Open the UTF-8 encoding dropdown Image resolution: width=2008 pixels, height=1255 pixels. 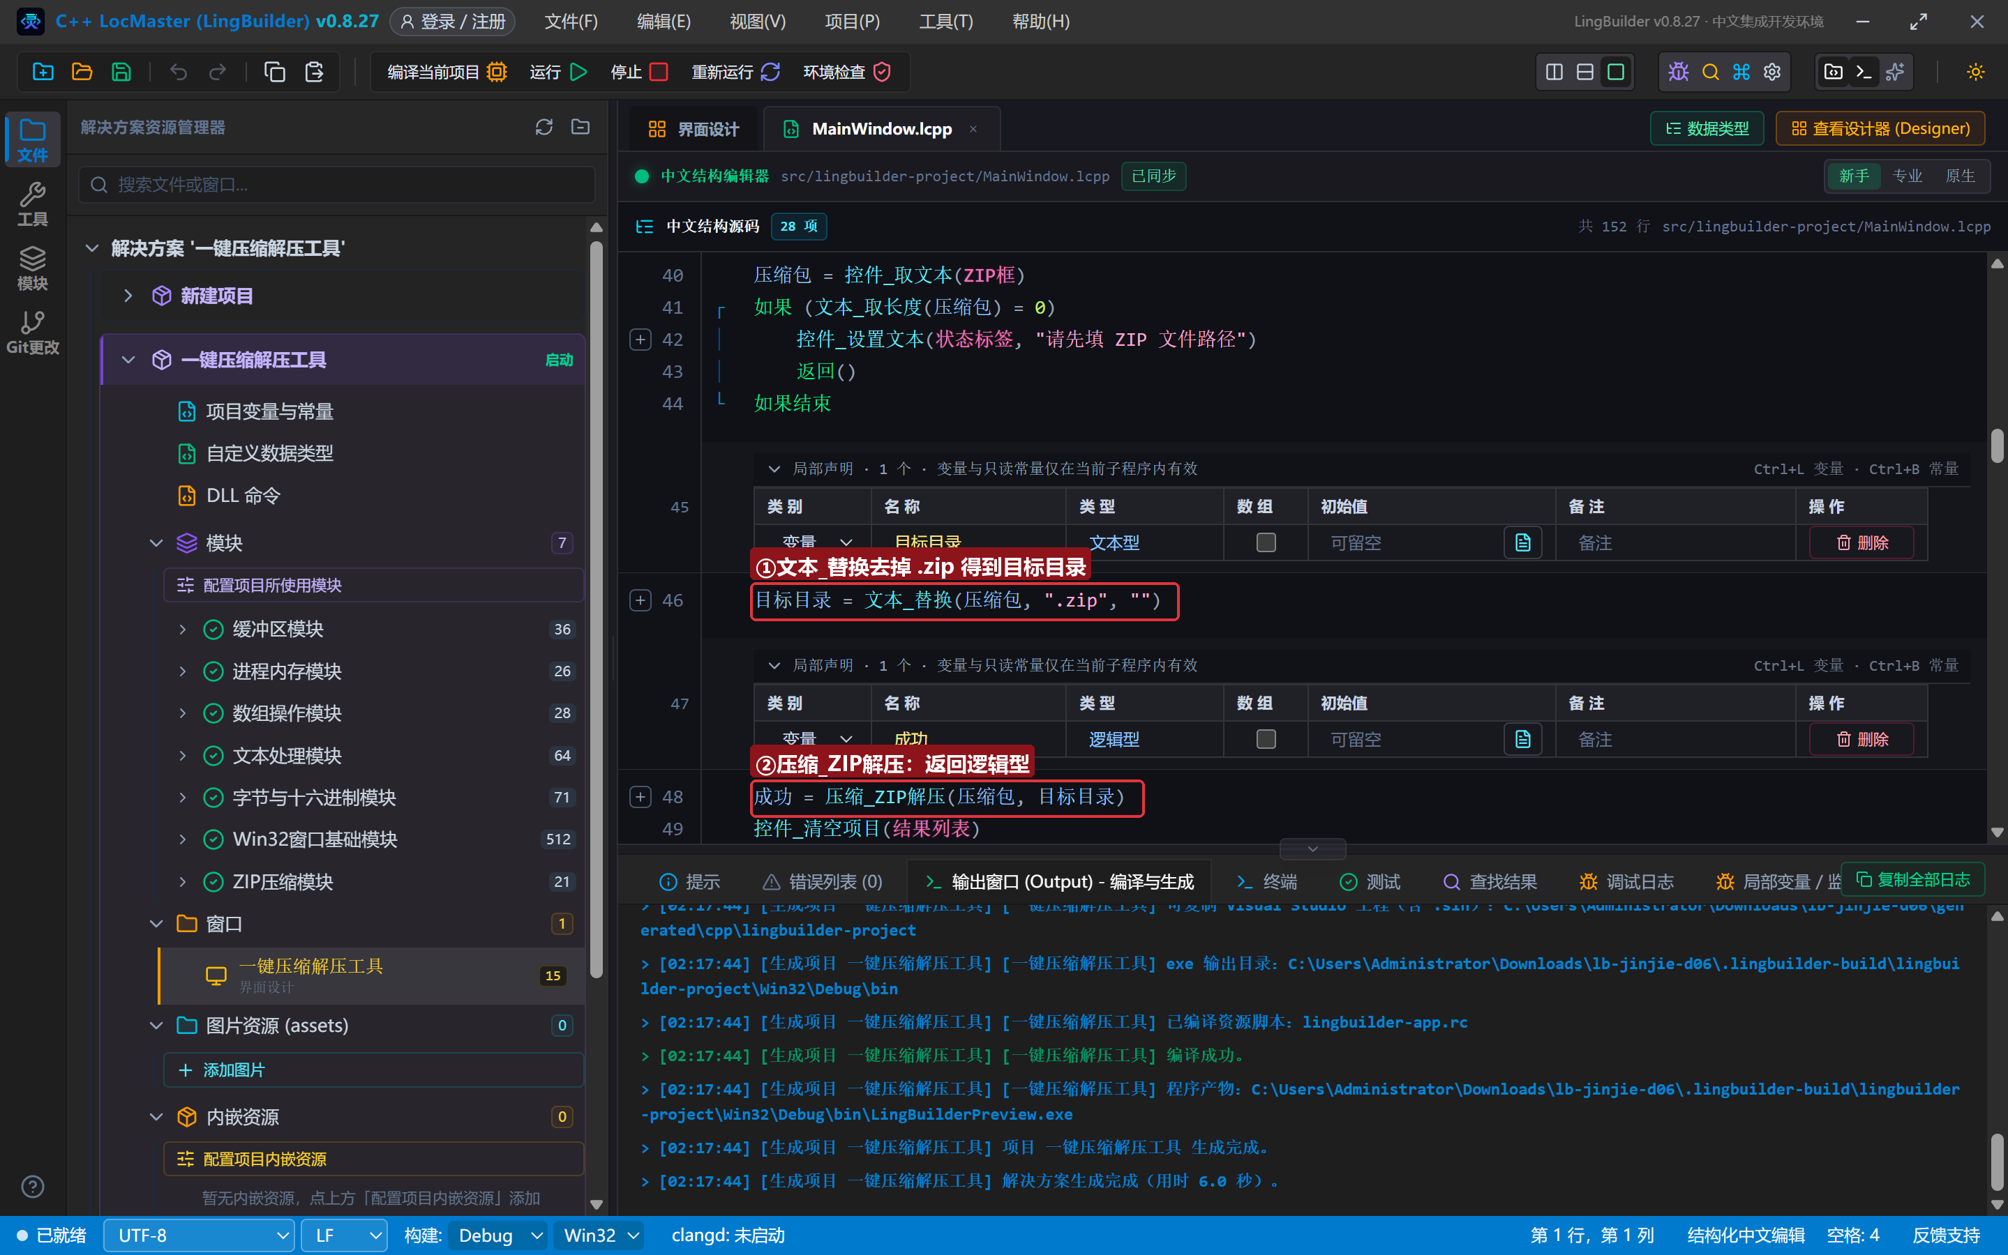(x=200, y=1235)
